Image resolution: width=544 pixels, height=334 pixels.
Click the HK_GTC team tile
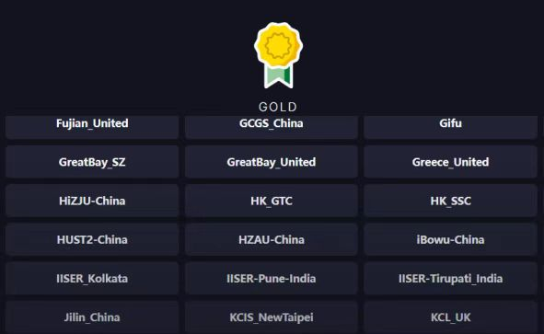coord(272,201)
